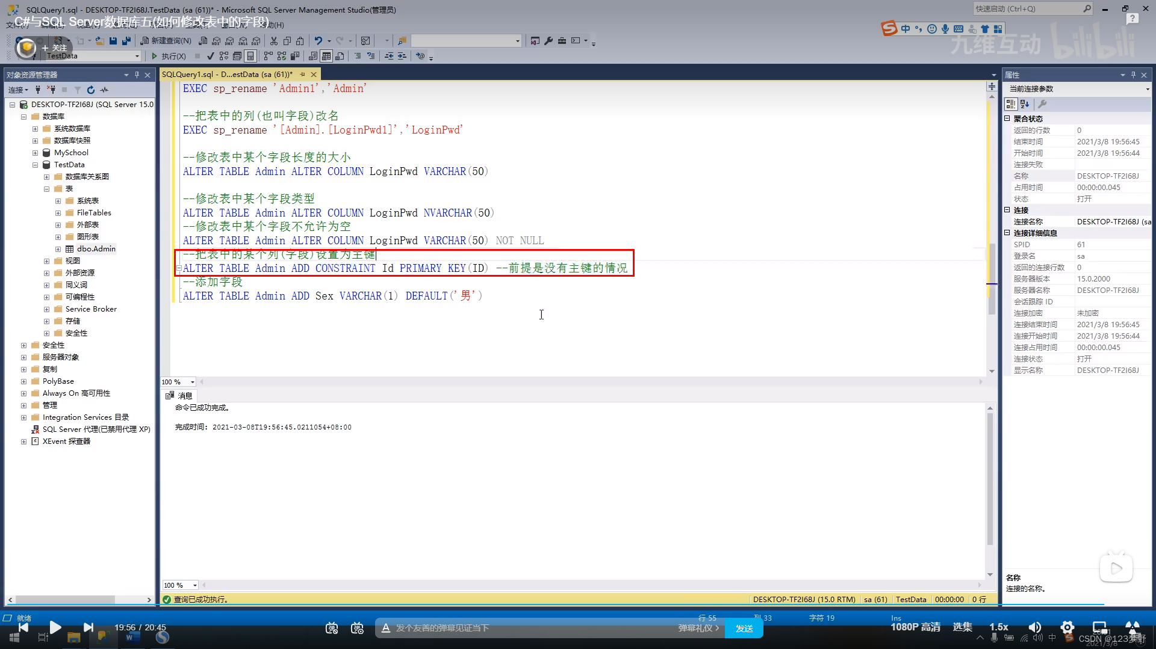Click the Save All icon
The width and height of the screenshot is (1156, 649).
click(x=126, y=41)
